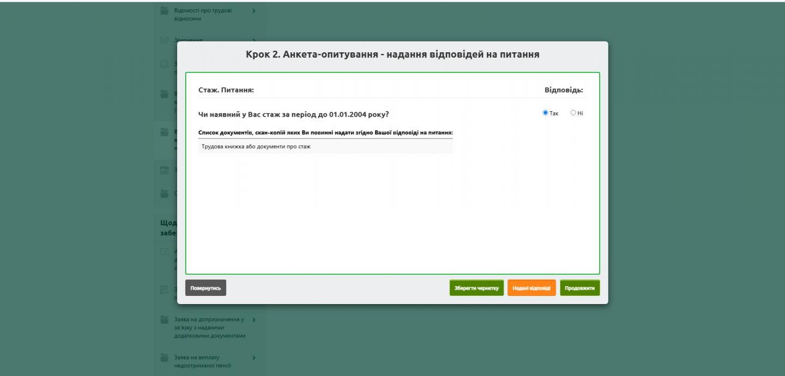The width and height of the screenshot is (785, 376).
Task: Click the 'Стаж. Питання:' heading
Action: coord(226,90)
